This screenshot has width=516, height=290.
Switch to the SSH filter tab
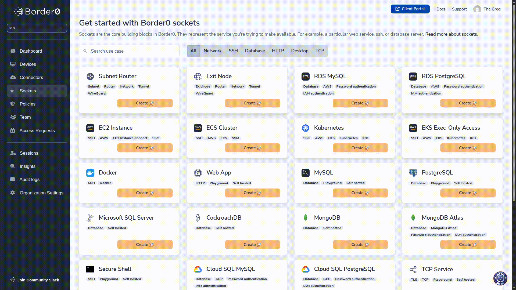click(x=233, y=51)
